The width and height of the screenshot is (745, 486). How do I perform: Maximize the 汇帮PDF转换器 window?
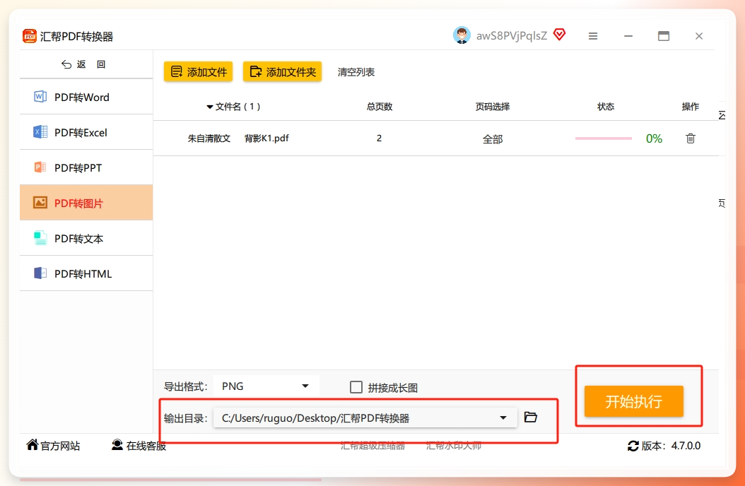[x=663, y=36]
